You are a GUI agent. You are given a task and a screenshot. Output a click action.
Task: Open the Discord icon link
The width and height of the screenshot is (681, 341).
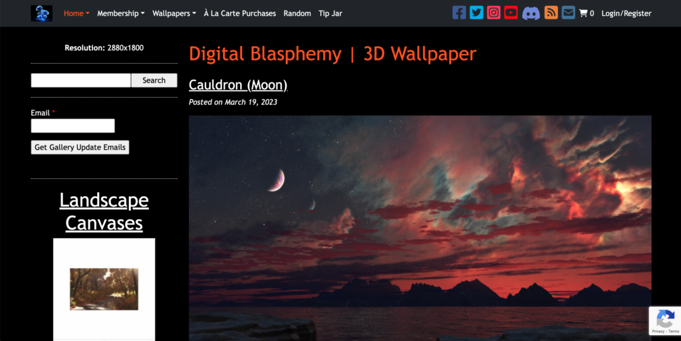(531, 13)
